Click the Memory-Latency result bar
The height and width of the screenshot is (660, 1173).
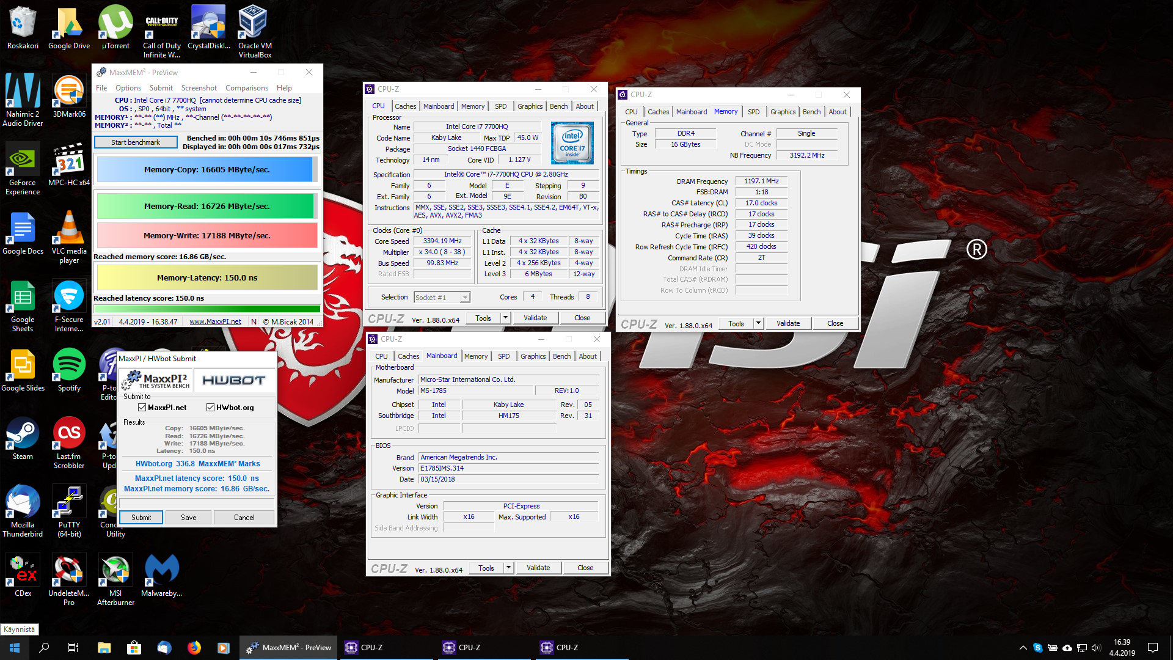(207, 277)
